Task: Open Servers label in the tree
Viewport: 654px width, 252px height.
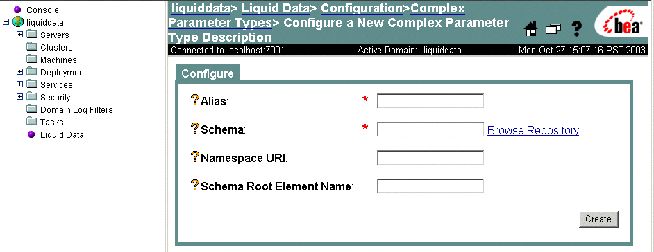Action: click(55, 35)
